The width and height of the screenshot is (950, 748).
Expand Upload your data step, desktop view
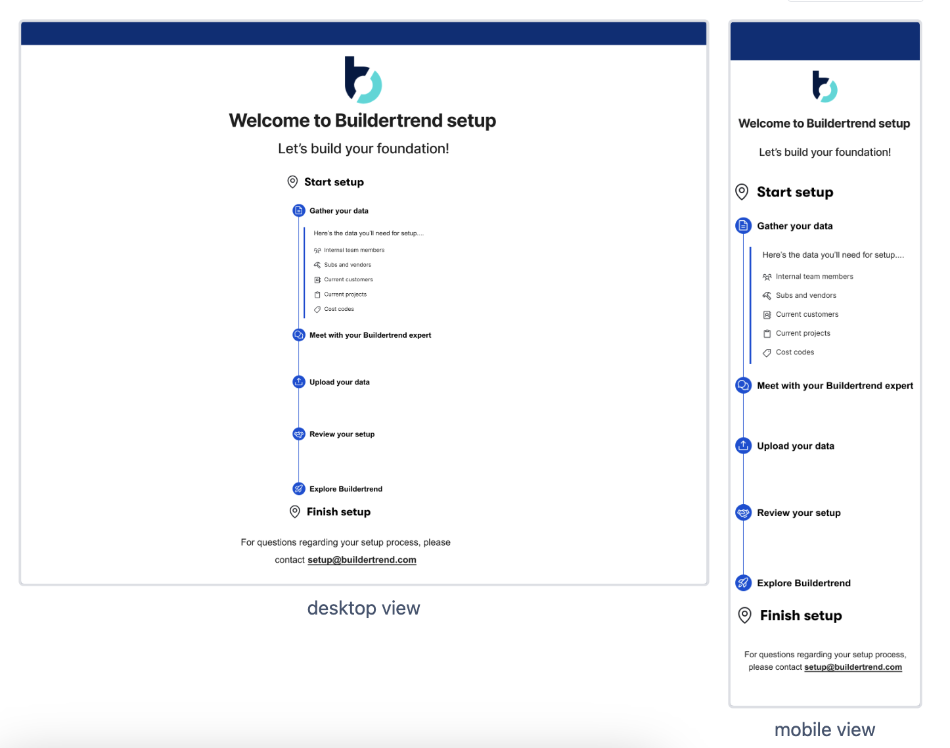click(340, 382)
